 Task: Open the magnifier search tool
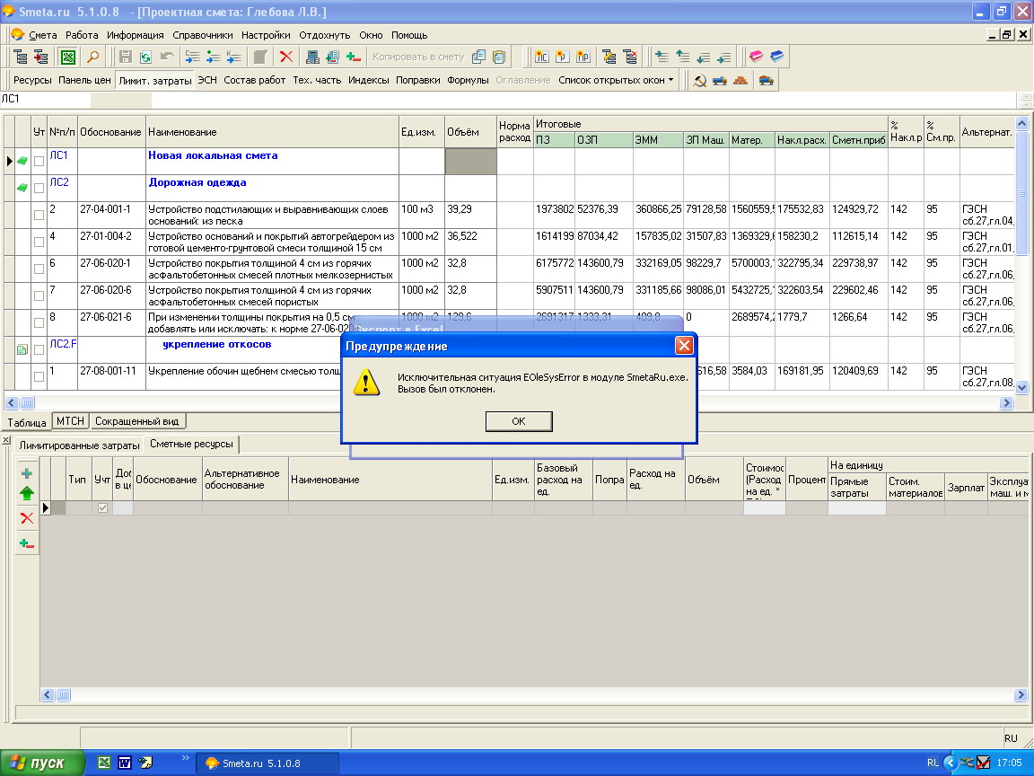93,57
